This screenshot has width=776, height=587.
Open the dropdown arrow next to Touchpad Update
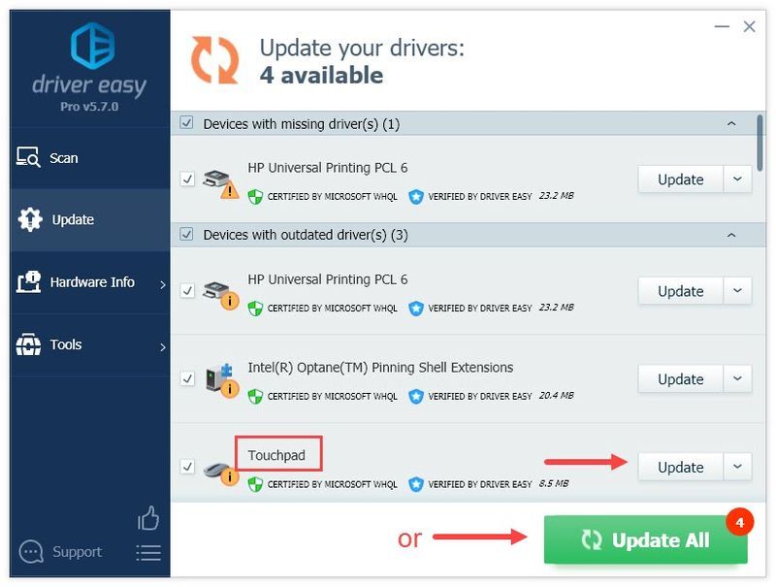click(737, 467)
